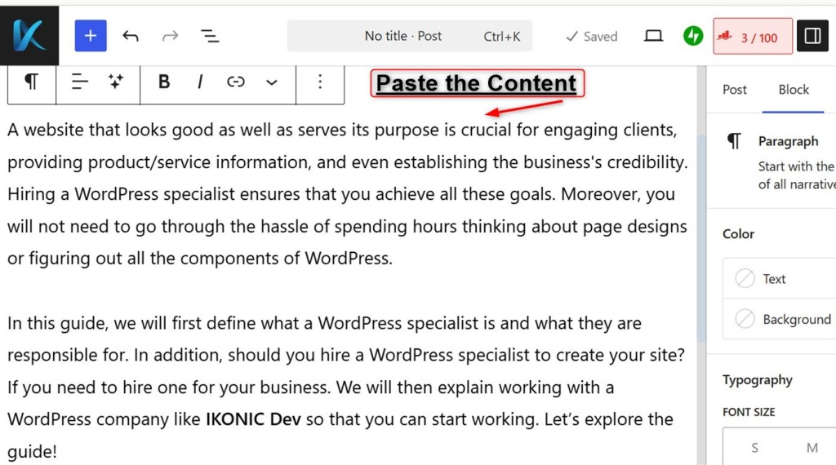Image resolution: width=836 pixels, height=465 pixels.
Task: Open the device preview laptop icon
Action: coord(653,36)
